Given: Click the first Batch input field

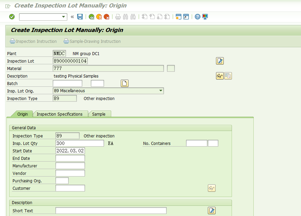Looking at the screenshot, I should click(67, 83).
